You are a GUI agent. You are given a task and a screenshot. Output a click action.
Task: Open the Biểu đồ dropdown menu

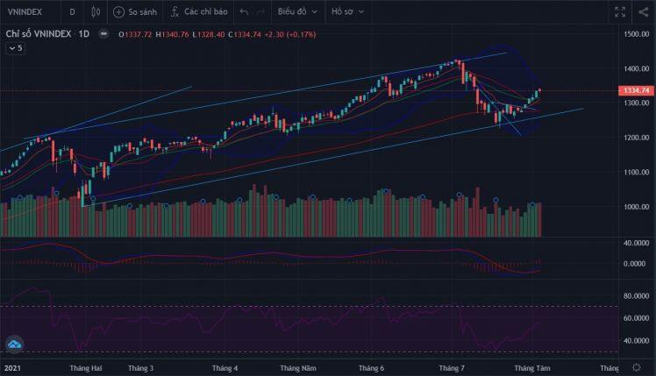(x=297, y=12)
